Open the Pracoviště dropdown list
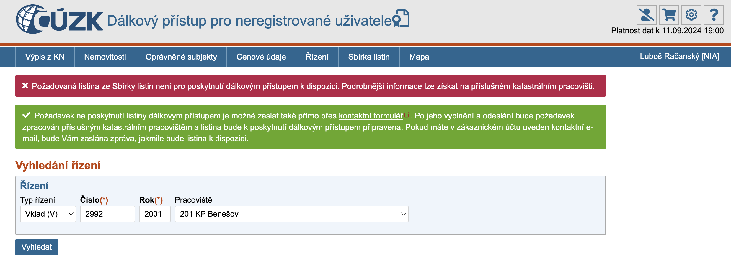 click(x=291, y=214)
